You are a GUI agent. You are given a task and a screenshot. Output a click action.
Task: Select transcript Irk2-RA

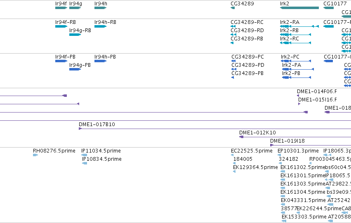(299, 26)
